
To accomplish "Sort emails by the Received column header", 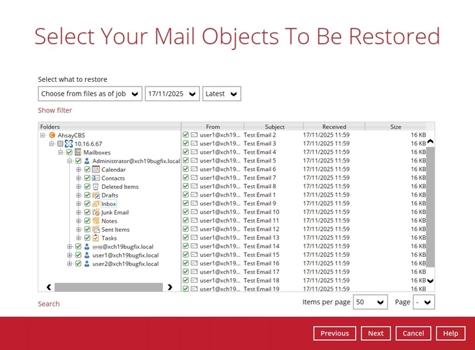I will pyautogui.click(x=334, y=127).
